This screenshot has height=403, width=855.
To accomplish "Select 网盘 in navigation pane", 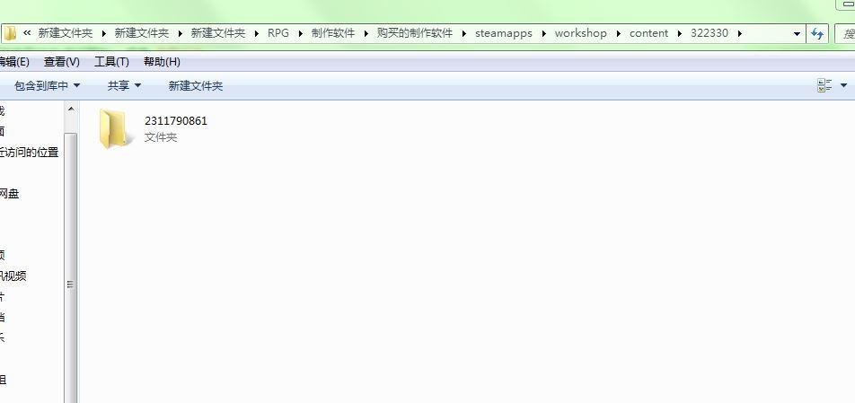I will tap(9, 194).
